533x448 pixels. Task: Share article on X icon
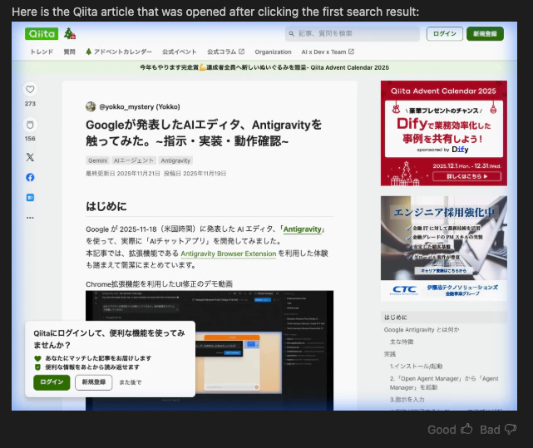pyautogui.click(x=30, y=157)
